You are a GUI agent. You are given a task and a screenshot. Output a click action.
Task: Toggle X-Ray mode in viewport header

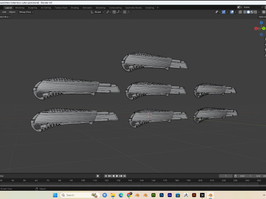click(240, 12)
